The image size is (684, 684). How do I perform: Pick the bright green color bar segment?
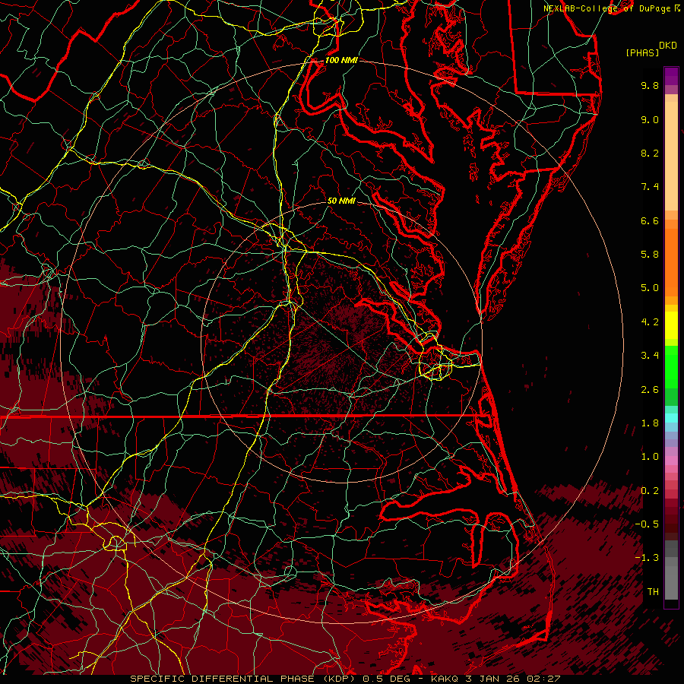pos(671,366)
